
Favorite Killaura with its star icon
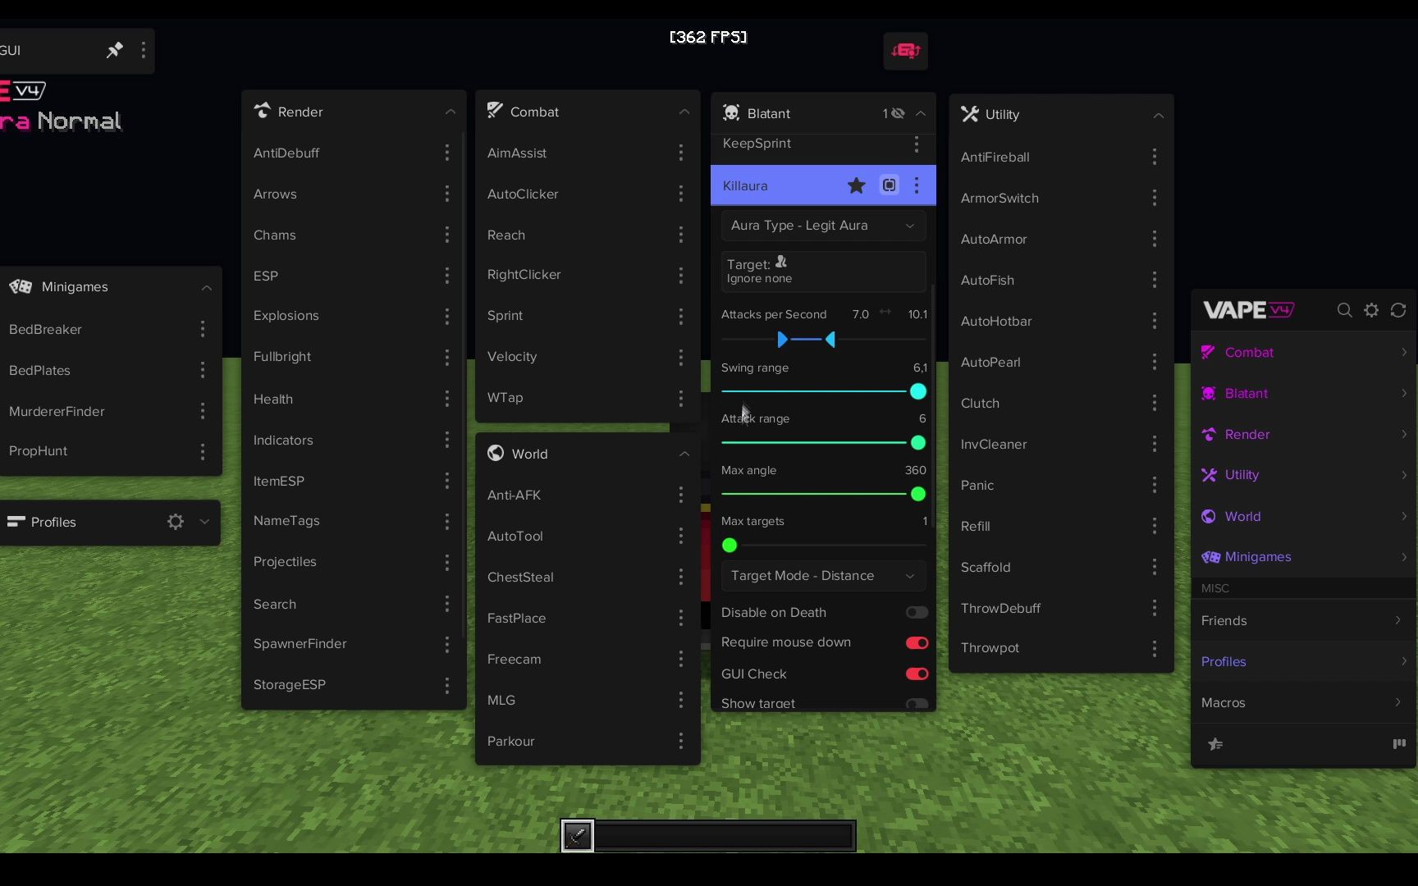[856, 185]
